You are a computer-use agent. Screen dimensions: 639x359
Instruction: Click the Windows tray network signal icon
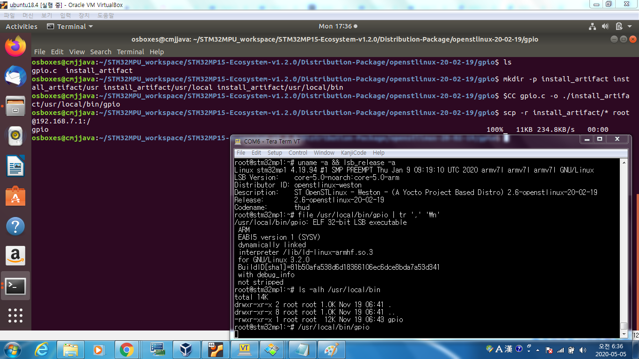(560, 350)
